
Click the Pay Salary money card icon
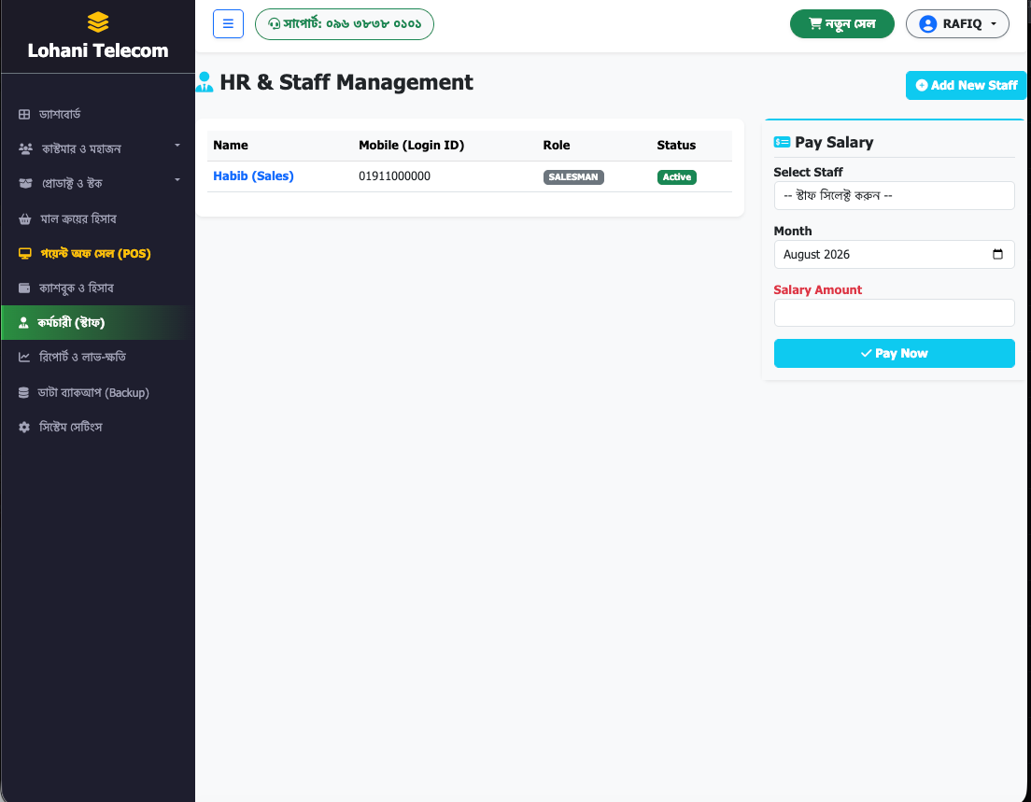pyautogui.click(x=782, y=142)
